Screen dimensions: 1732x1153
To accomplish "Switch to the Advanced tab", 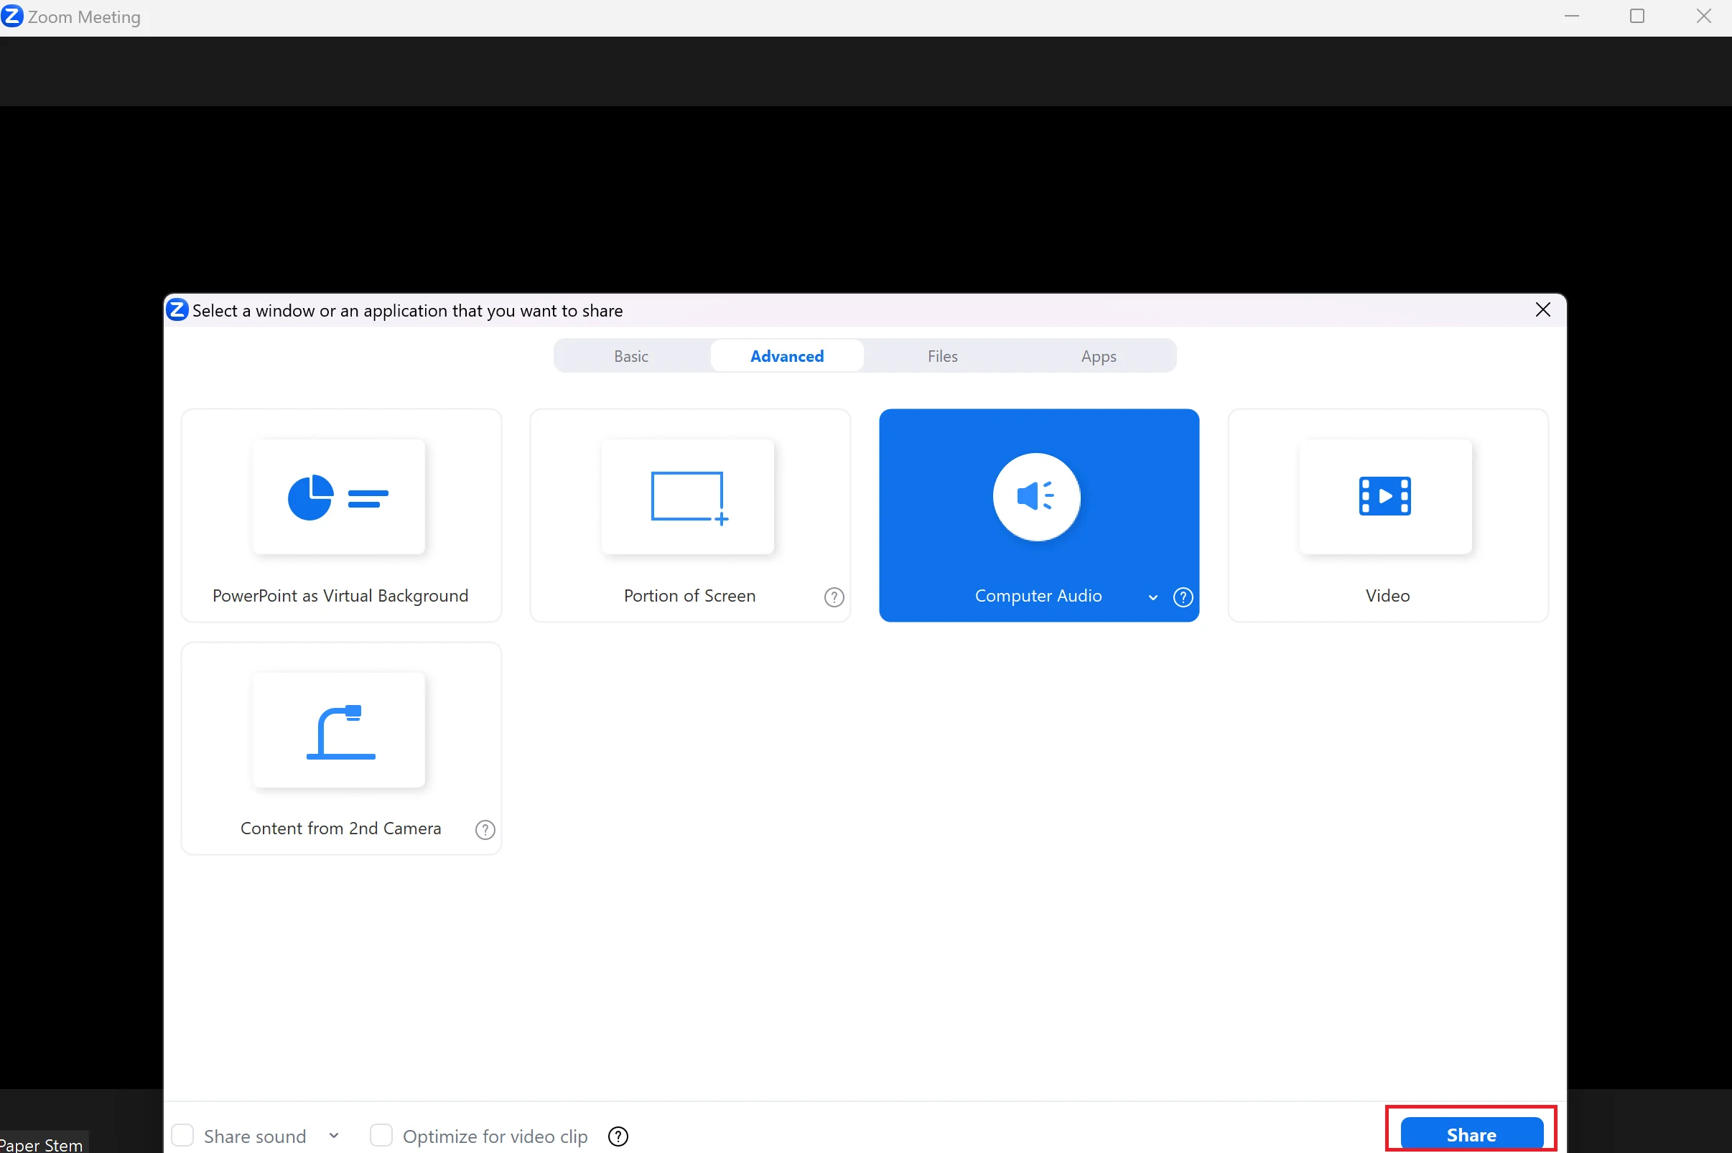I will (787, 356).
